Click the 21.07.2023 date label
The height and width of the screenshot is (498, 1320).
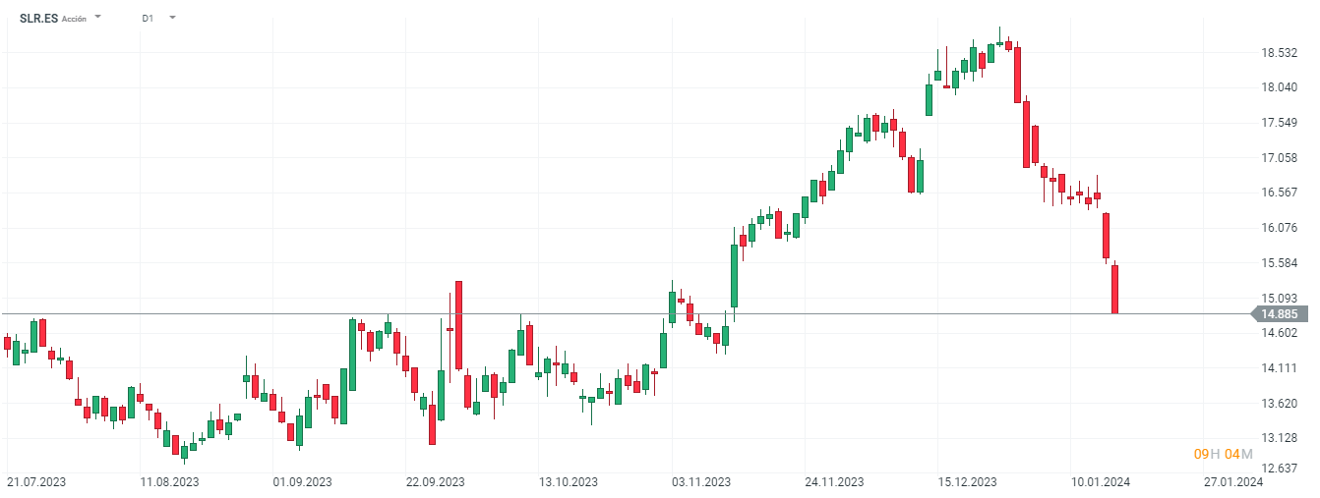[x=36, y=482]
